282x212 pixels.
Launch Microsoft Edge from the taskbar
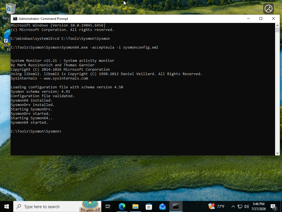122,206
